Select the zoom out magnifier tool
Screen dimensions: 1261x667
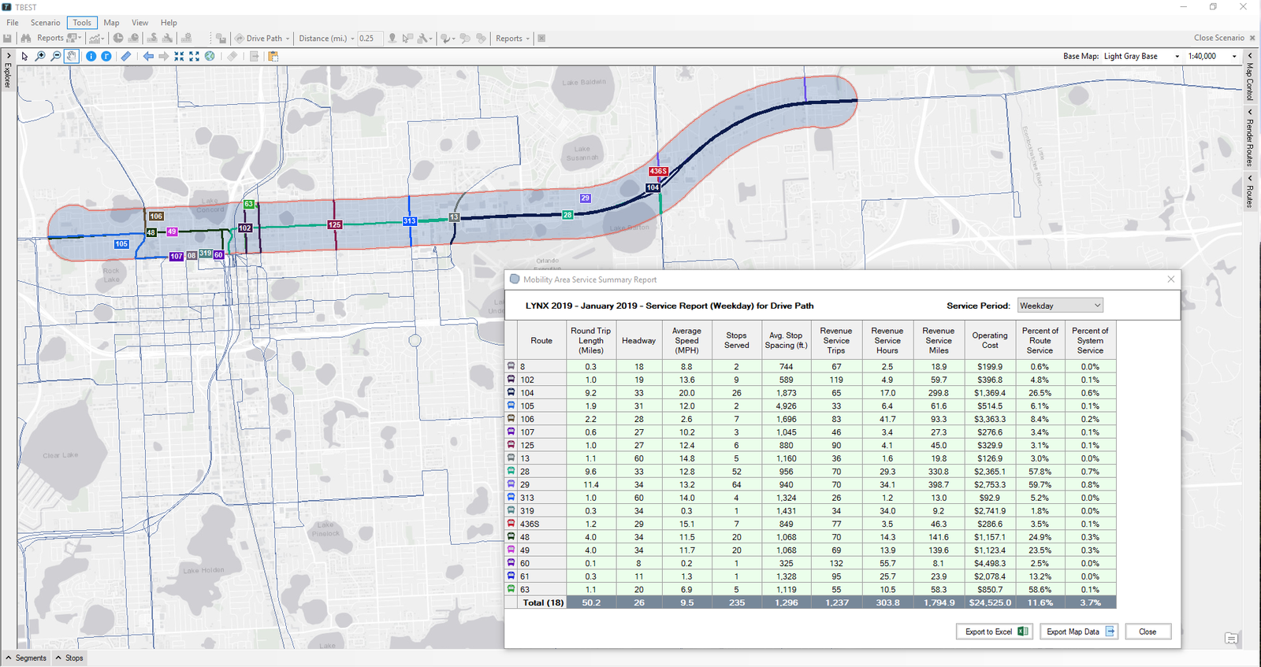tap(55, 56)
